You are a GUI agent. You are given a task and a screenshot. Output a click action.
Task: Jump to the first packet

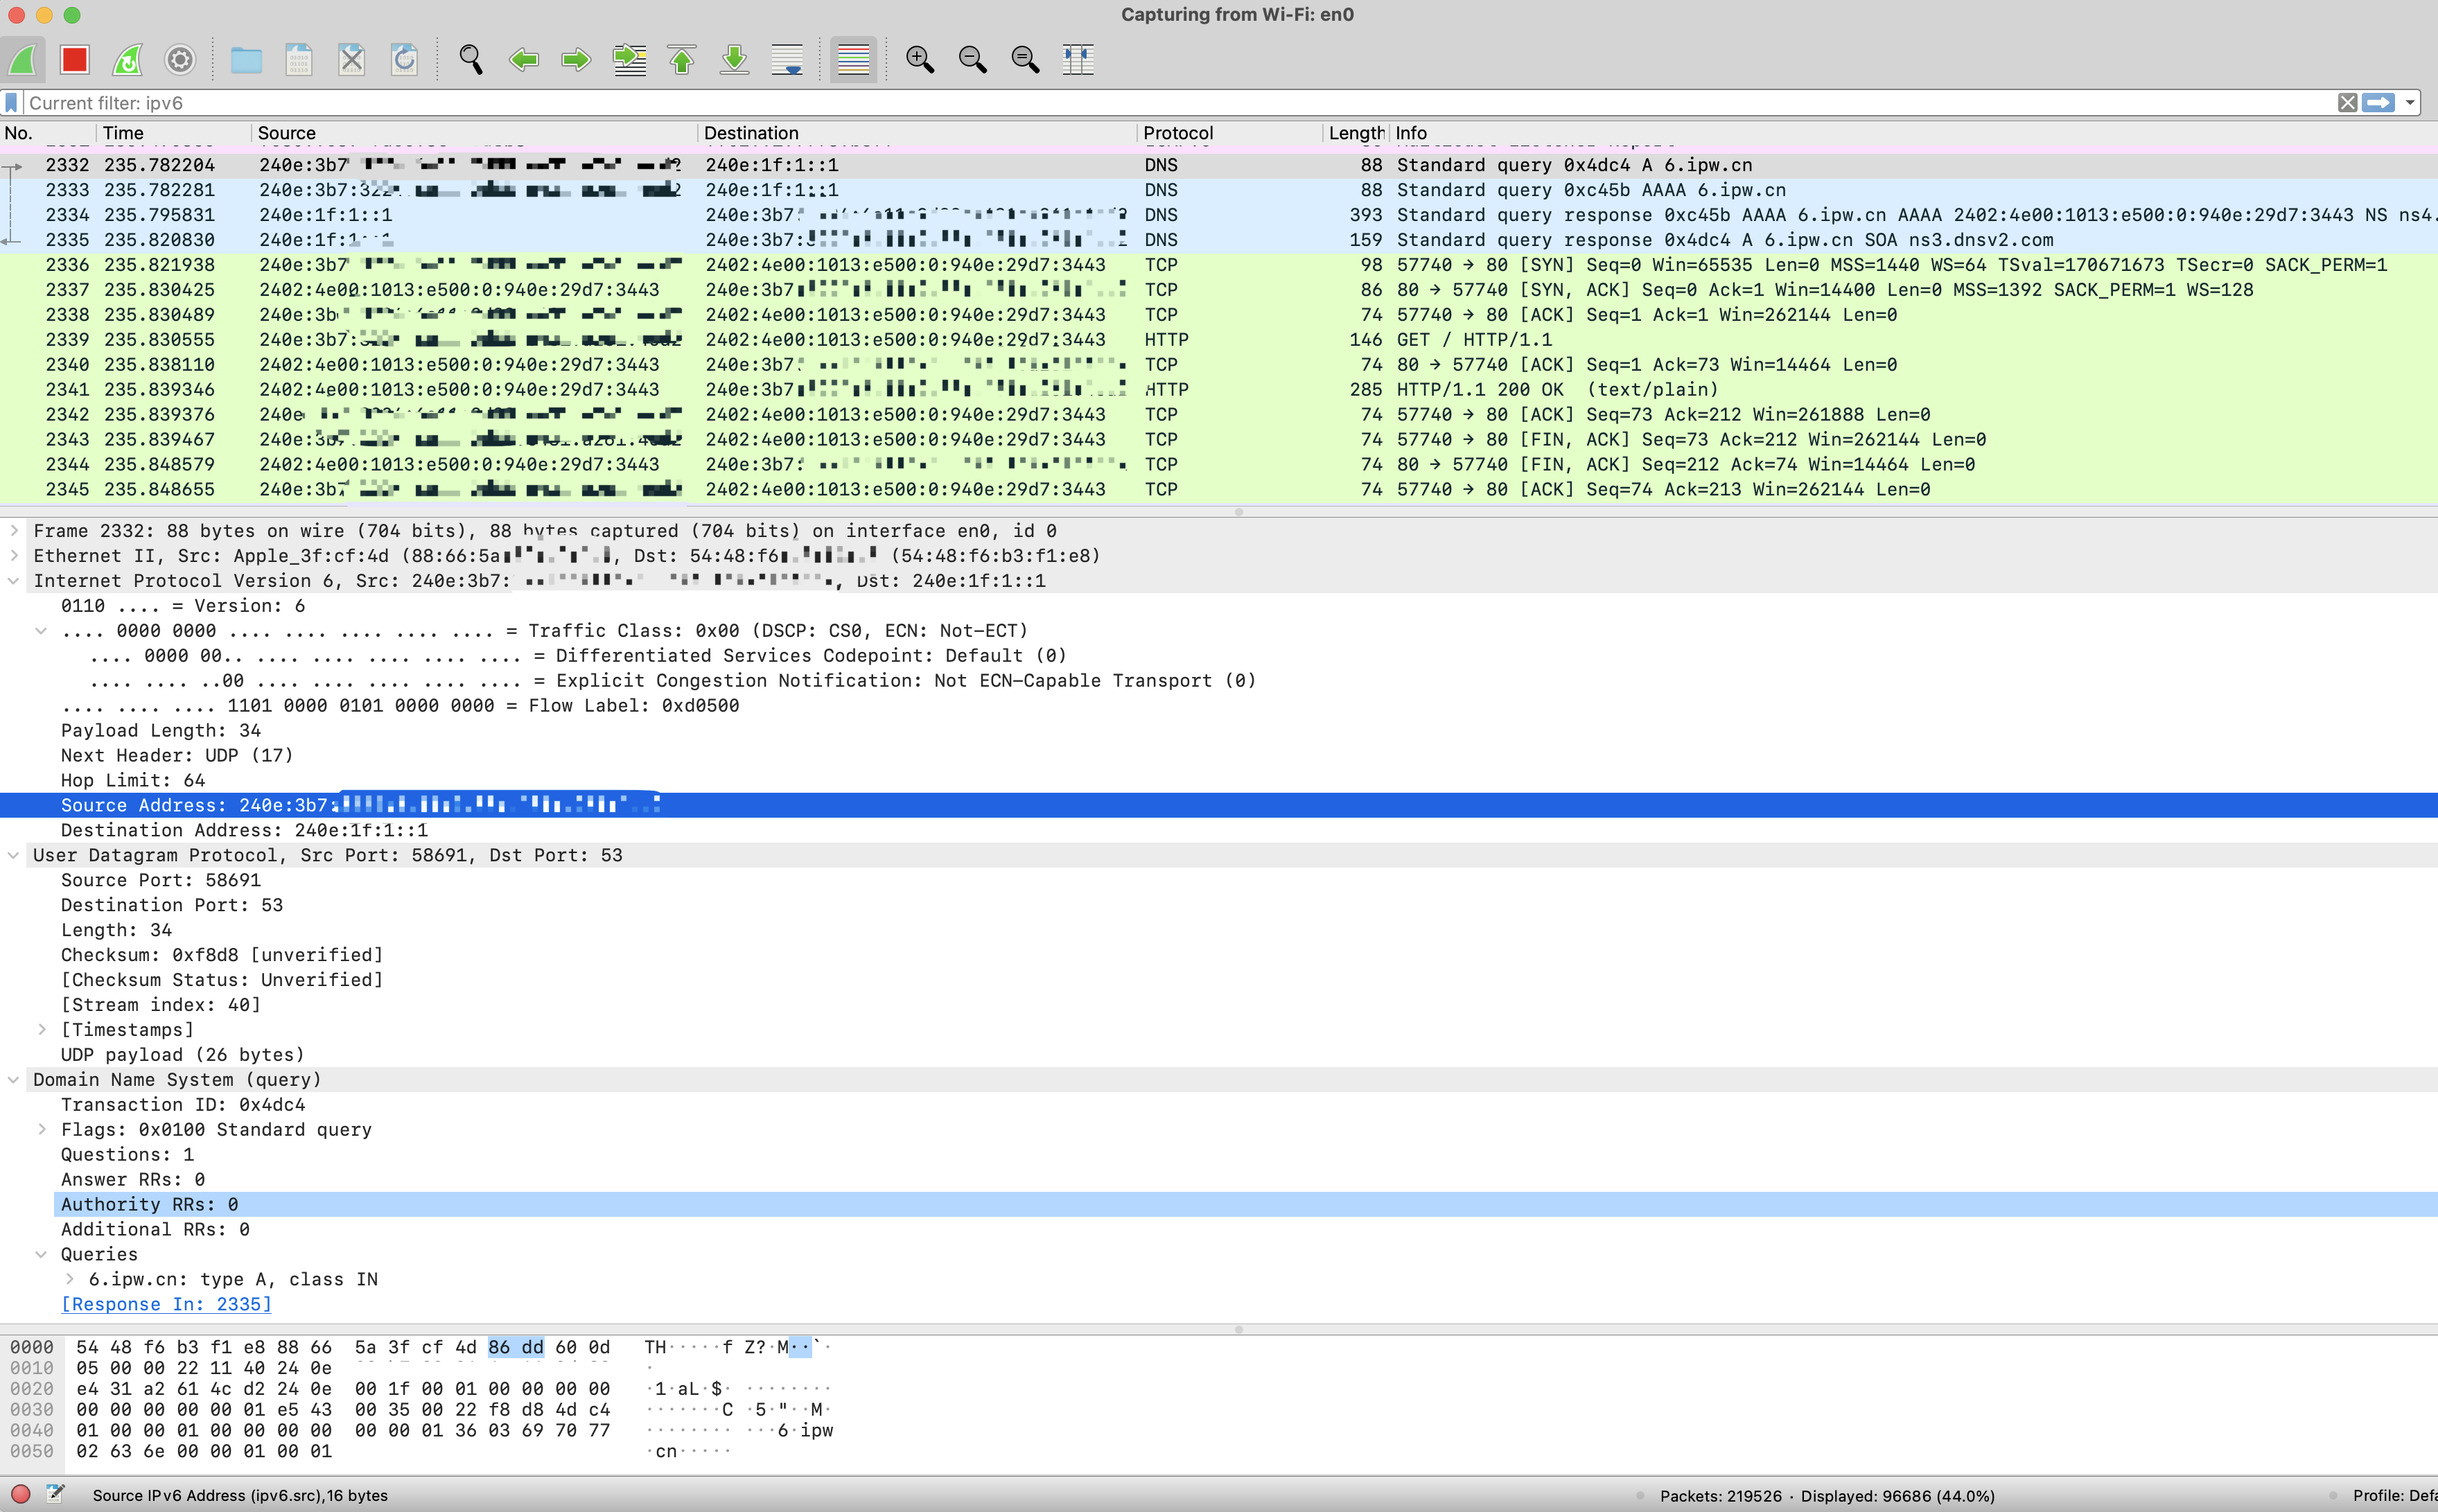click(682, 60)
